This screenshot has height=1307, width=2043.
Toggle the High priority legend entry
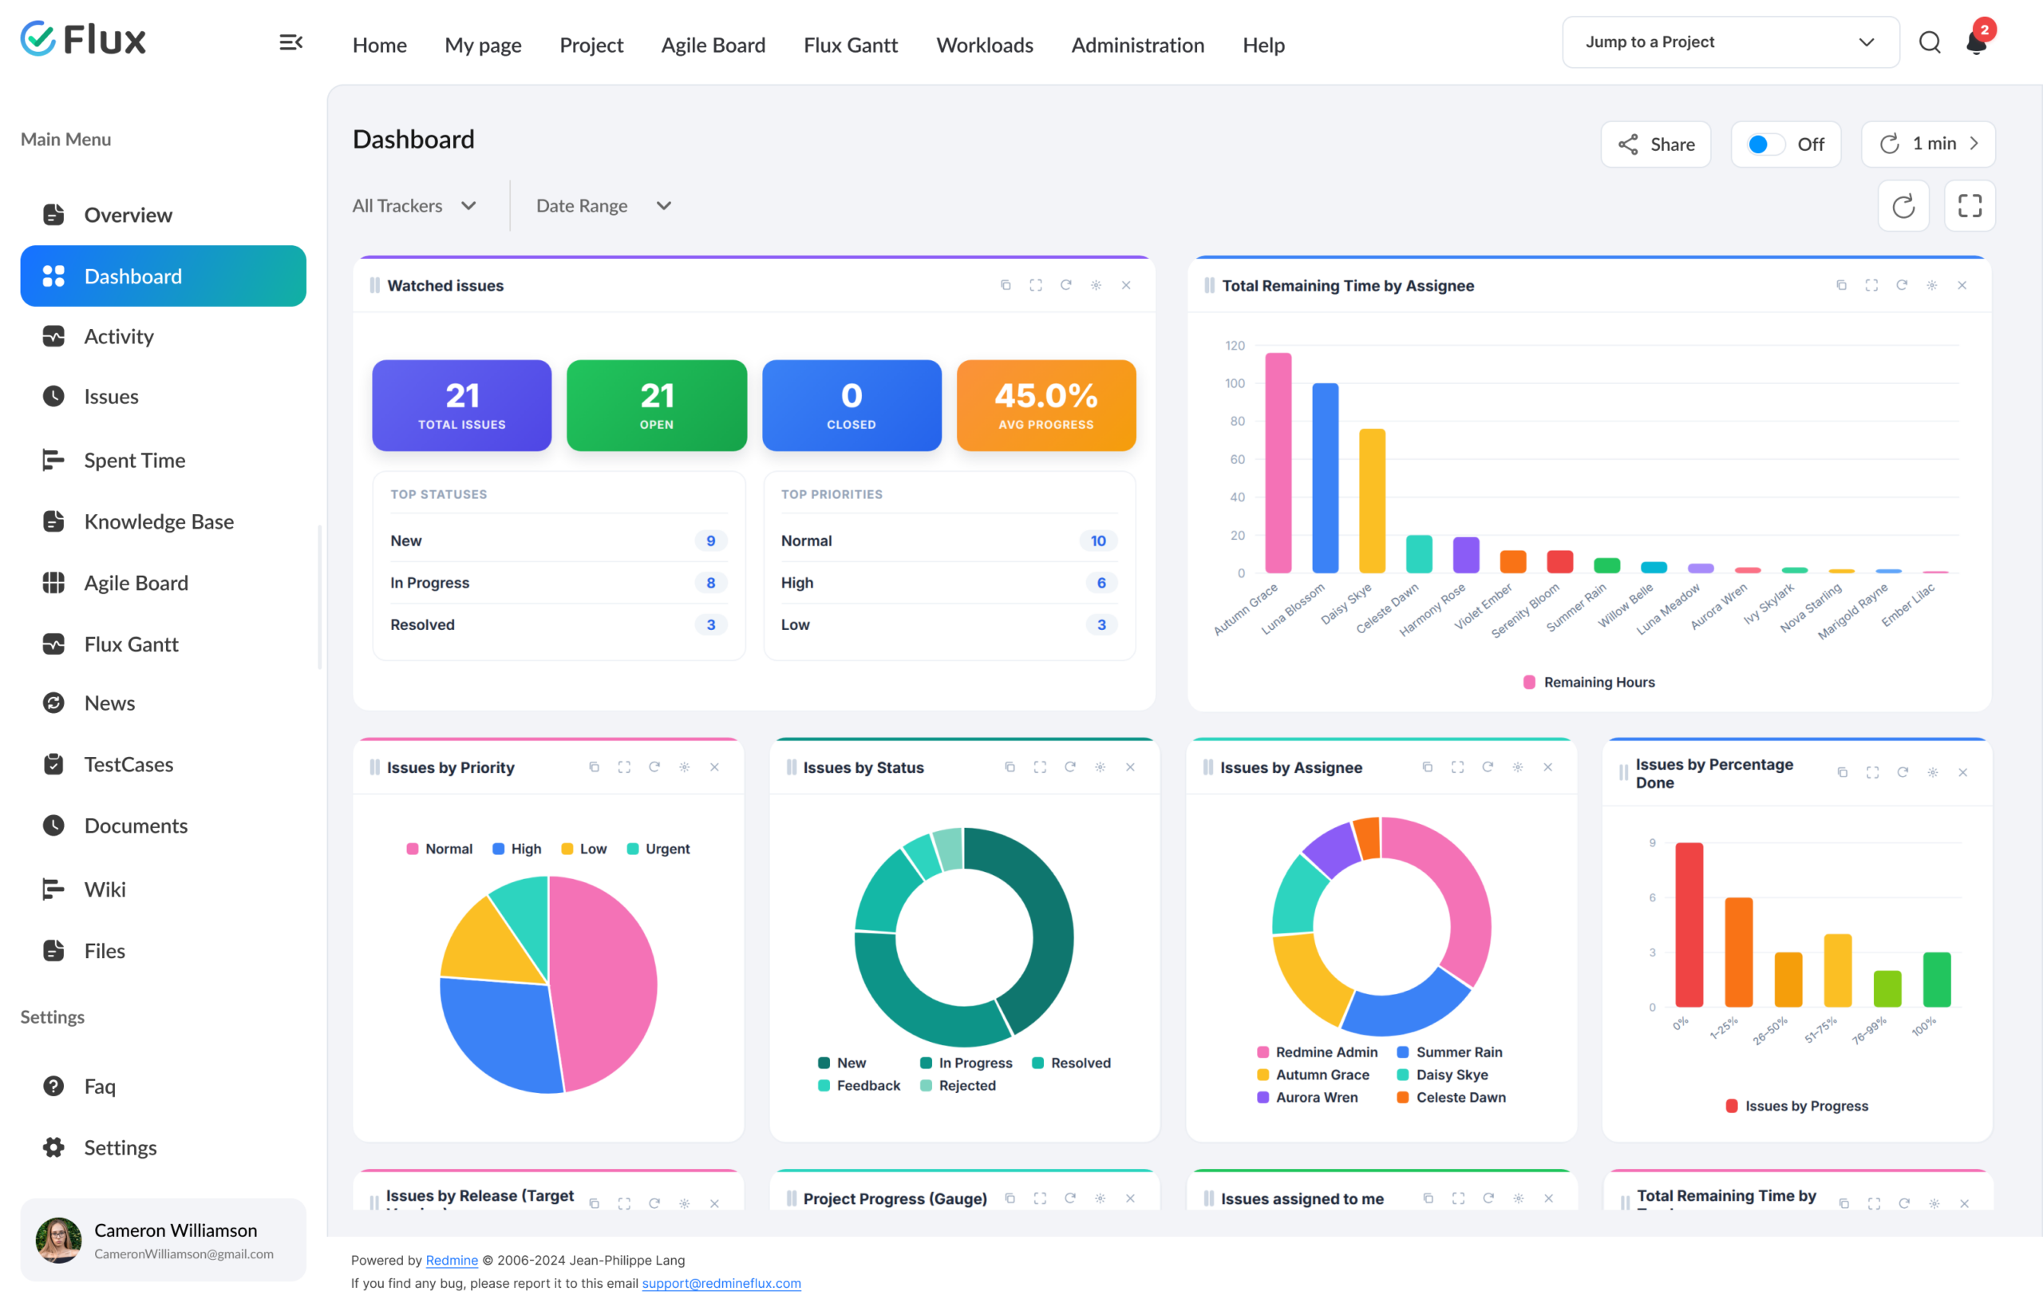(x=516, y=849)
